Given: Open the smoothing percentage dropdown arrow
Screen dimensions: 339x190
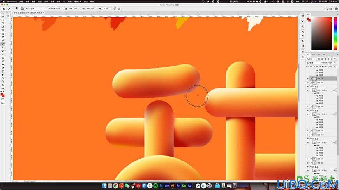Looking at the screenshot, I should click(x=97, y=9).
